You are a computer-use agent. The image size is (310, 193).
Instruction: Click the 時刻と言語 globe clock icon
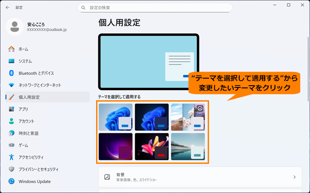click(x=12, y=133)
